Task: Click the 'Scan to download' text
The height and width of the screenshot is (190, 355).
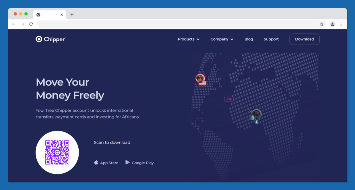Action: (x=112, y=142)
